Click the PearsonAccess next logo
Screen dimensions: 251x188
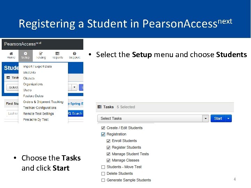pos(22,44)
